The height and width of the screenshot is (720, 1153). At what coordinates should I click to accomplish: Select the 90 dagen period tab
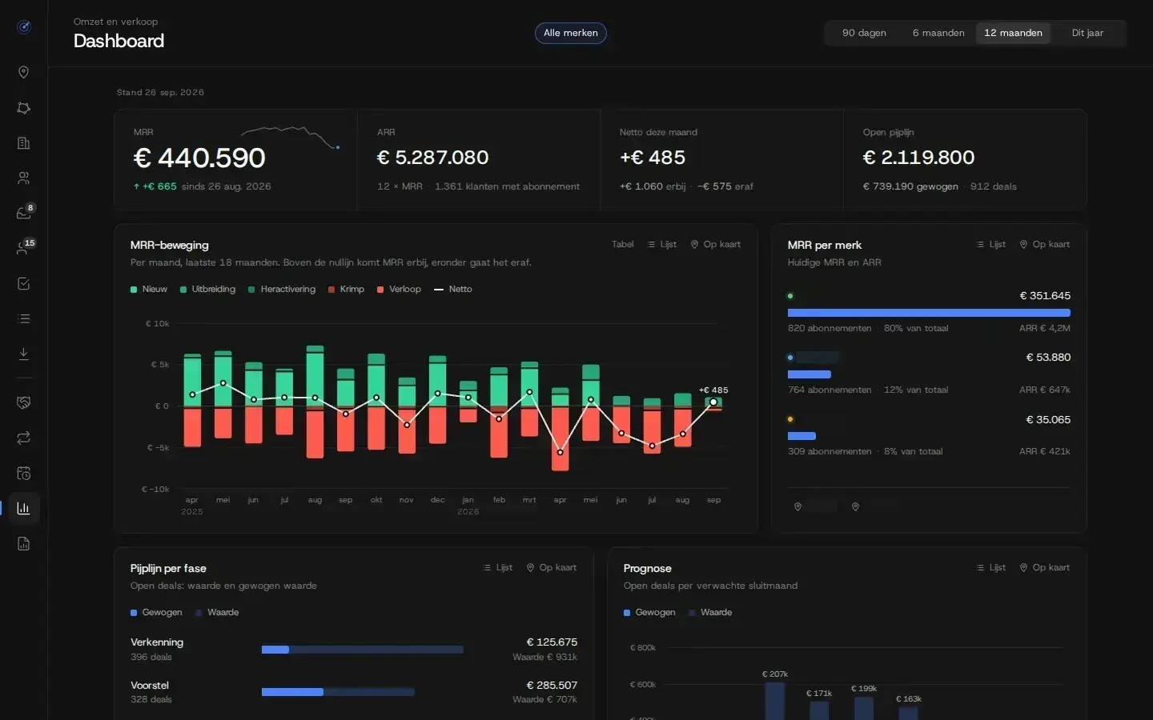pyautogui.click(x=864, y=33)
